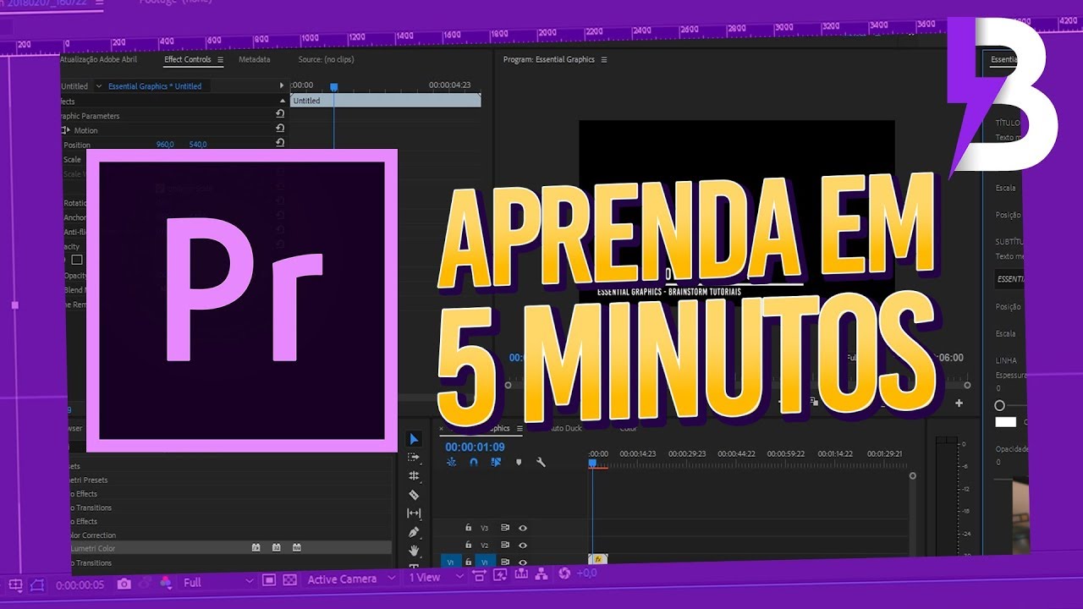
Task: Reset the Motion effect
Action: coord(280,129)
